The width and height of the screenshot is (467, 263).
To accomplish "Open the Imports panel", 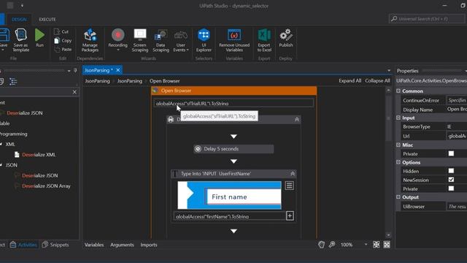I will (149, 245).
